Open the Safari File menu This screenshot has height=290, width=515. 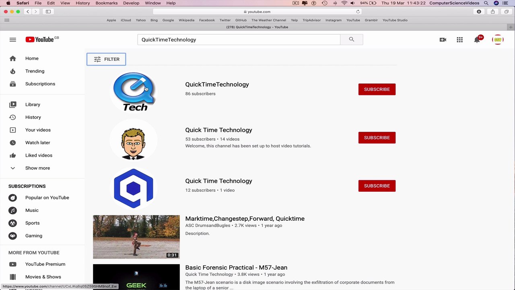[38, 3]
